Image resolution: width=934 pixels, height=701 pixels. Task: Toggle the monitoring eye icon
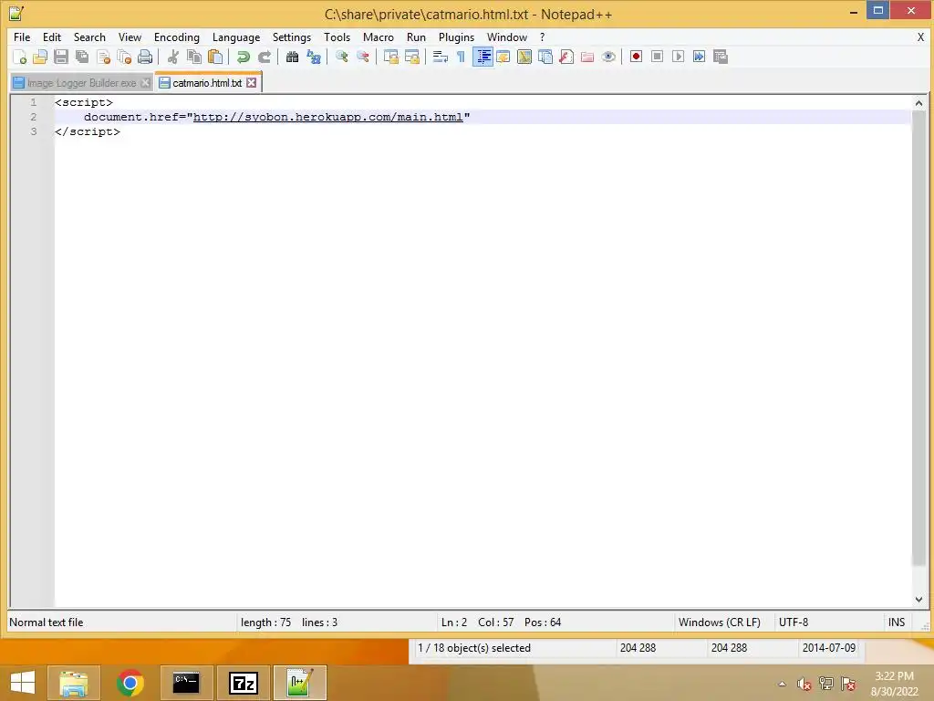coord(608,57)
